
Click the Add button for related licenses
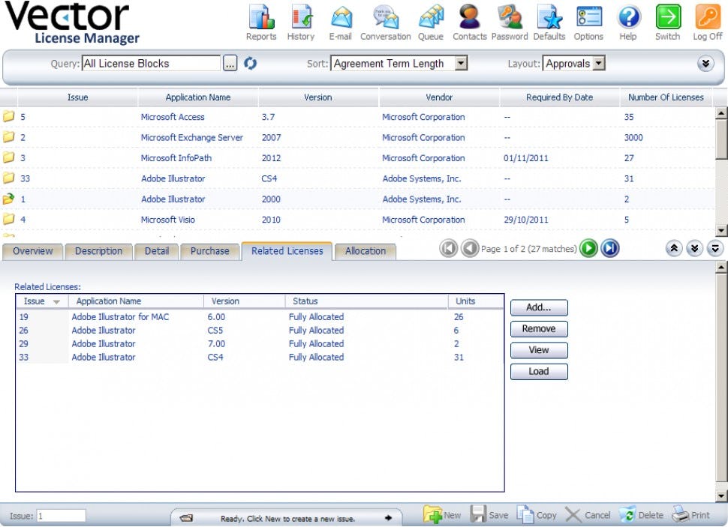538,307
